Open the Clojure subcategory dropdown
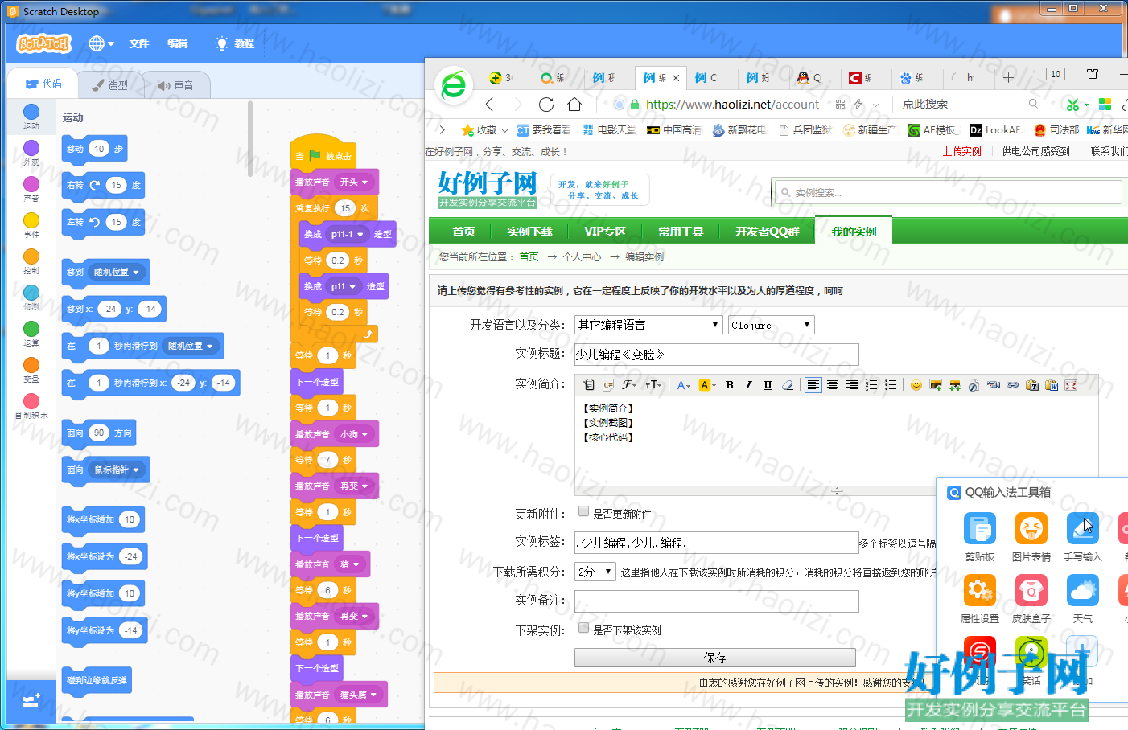Image resolution: width=1128 pixels, height=730 pixels. click(772, 325)
